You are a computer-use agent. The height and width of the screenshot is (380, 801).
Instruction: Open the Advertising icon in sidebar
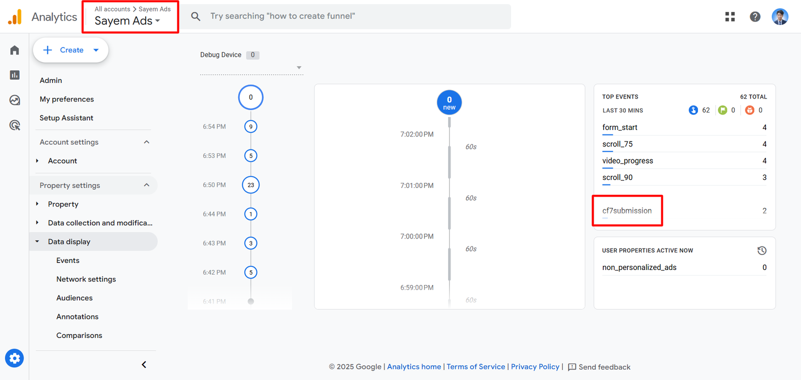(x=15, y=125)
